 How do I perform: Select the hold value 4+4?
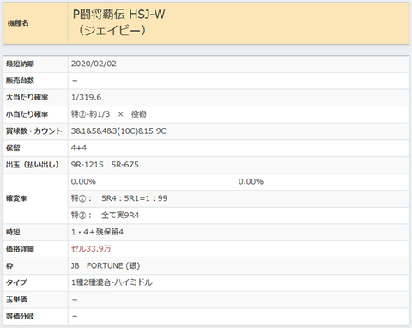coord(79,148)
